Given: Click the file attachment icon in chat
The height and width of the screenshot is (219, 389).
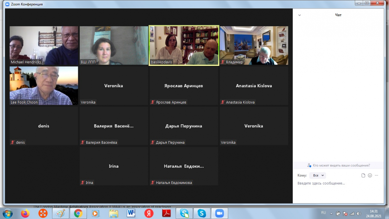Looking at the screenshot, I should (363, 176).
